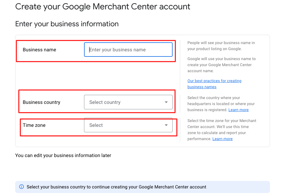297x196 pixels.
Task: Click "You can edit your business information later"
Action: (x=63, y=156)
